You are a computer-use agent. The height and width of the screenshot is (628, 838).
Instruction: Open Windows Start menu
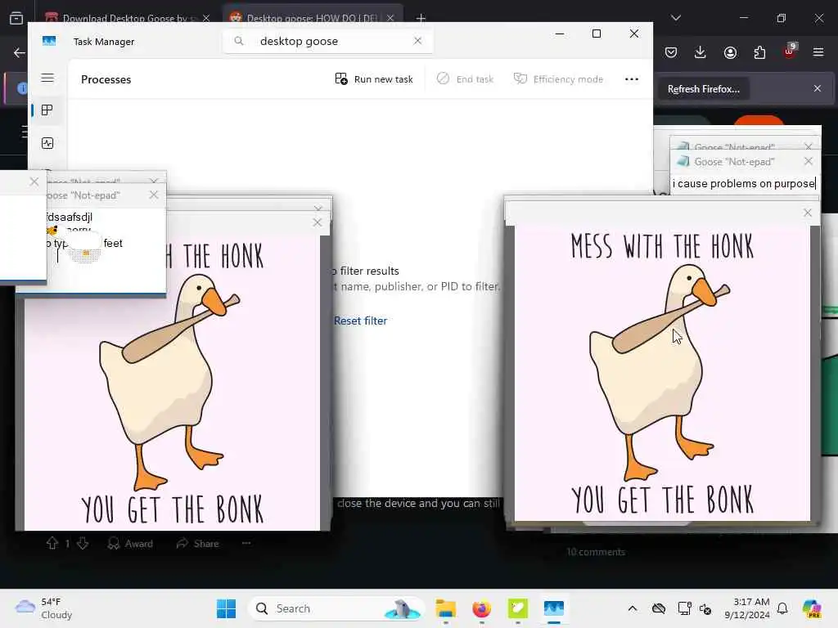click(x=227, y=608)
